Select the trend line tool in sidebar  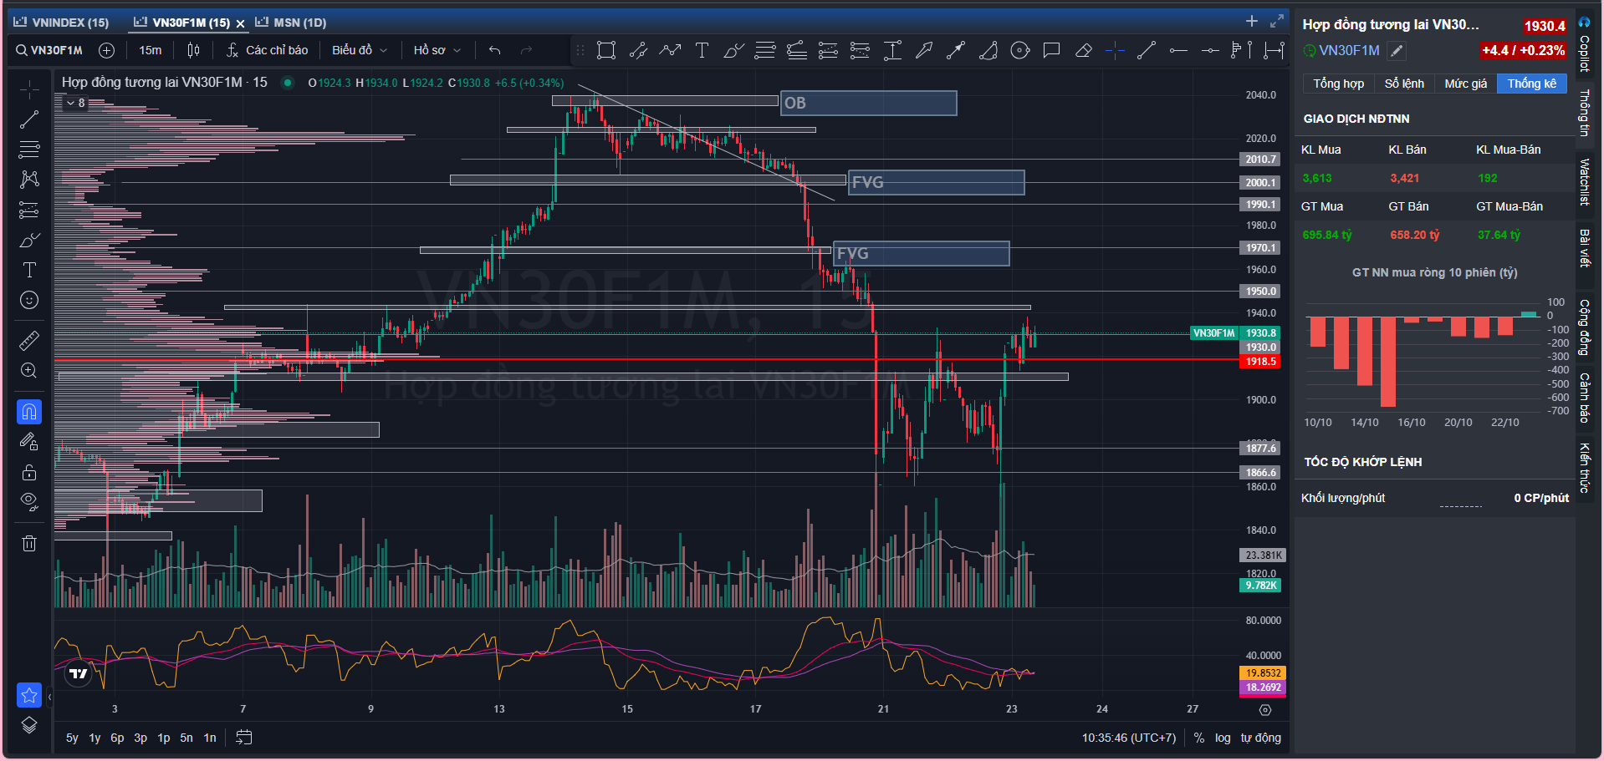pos(29,119)
